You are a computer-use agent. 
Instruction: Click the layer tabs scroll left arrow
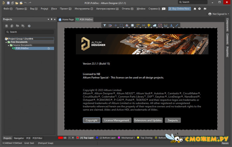click(69, 138)
